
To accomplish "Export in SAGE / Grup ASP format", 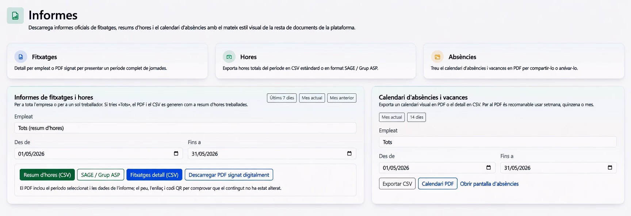I will [100, 175].
